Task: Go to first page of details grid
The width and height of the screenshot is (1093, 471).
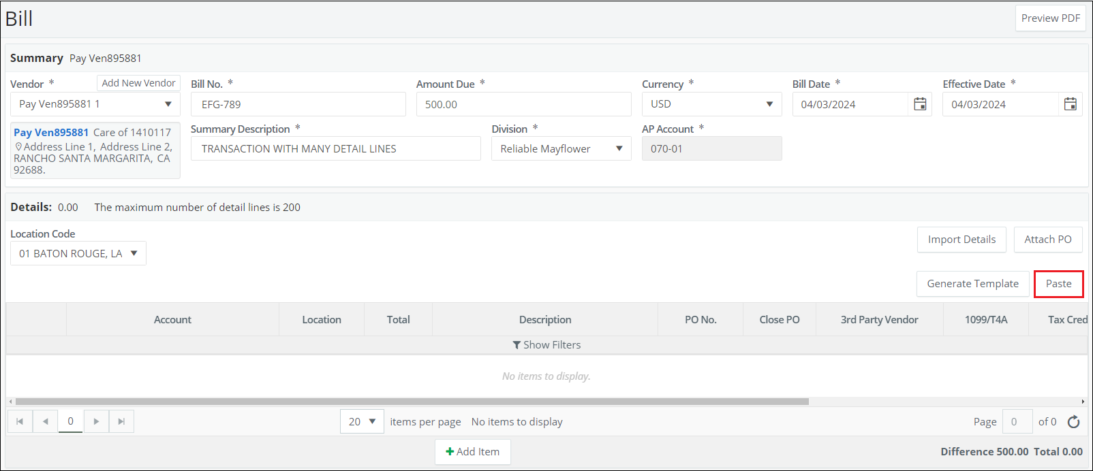Action: tap(20, 421)
